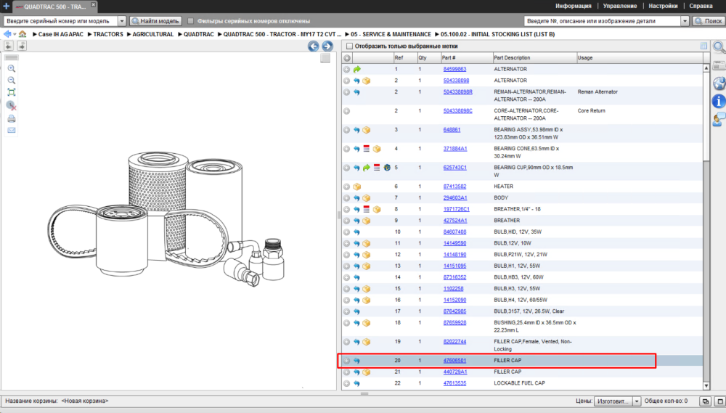Open basket window icon in status bar

pos(706,401)
